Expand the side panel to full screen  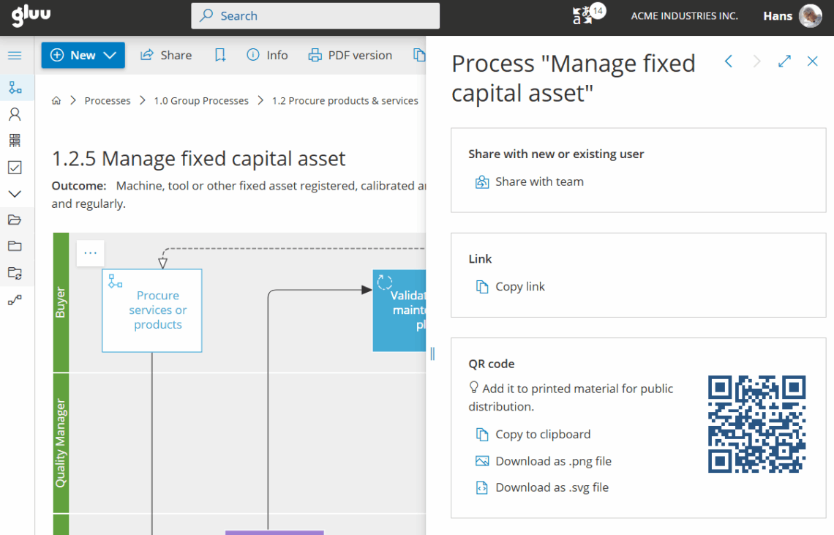pyautogui.click(x=784, y=61)
